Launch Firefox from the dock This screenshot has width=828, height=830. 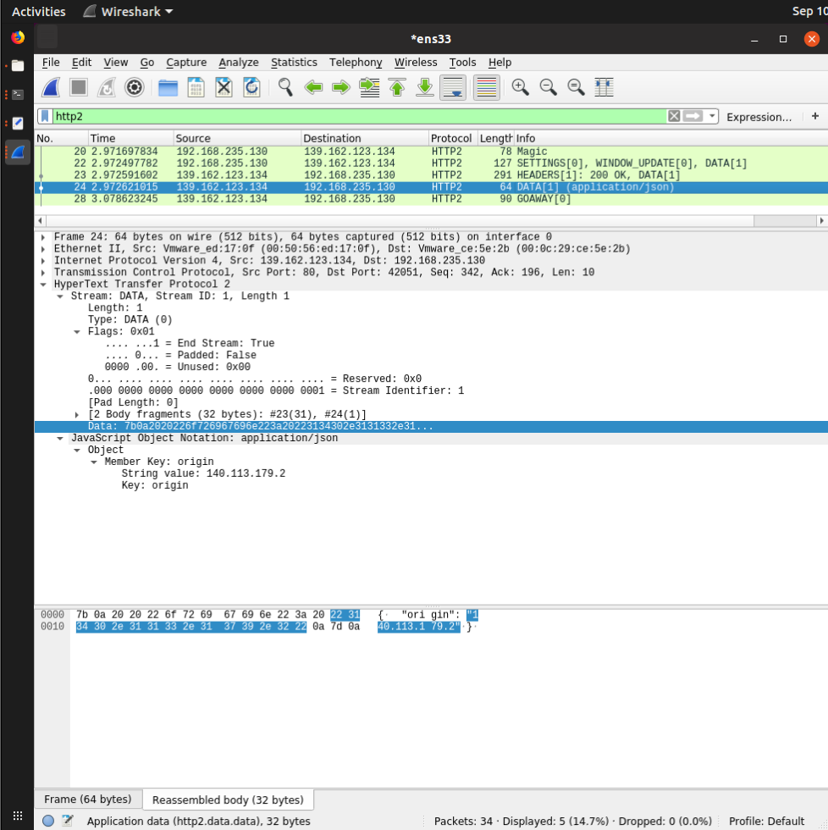pyautogui.click(x=18, y=37)
